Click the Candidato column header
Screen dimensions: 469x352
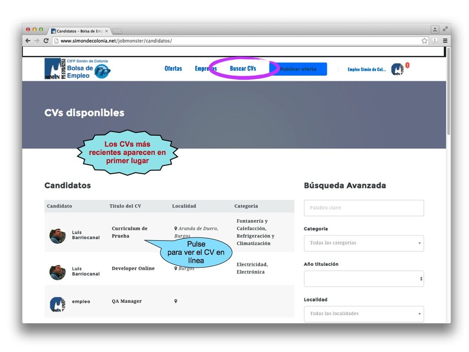coord(59,206)
